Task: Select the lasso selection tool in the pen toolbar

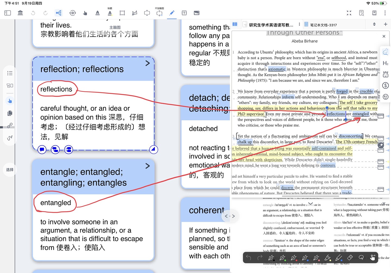Action: pyautogui.click(x=361, y=258)
